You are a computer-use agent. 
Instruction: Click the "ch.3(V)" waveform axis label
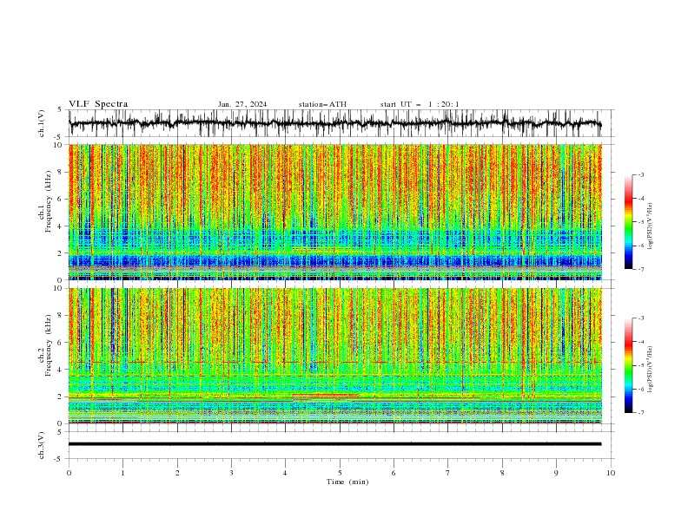42,445
